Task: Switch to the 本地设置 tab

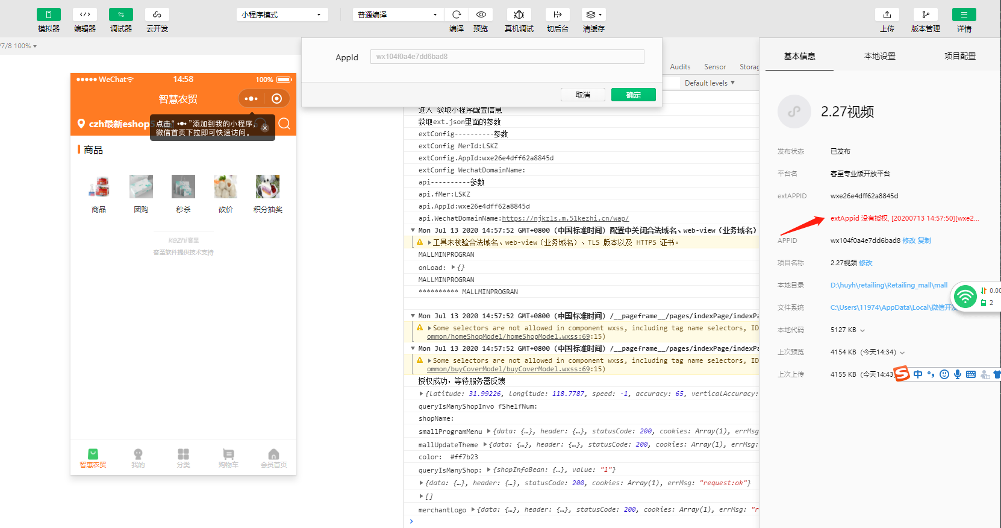Action: pos(879,56)
